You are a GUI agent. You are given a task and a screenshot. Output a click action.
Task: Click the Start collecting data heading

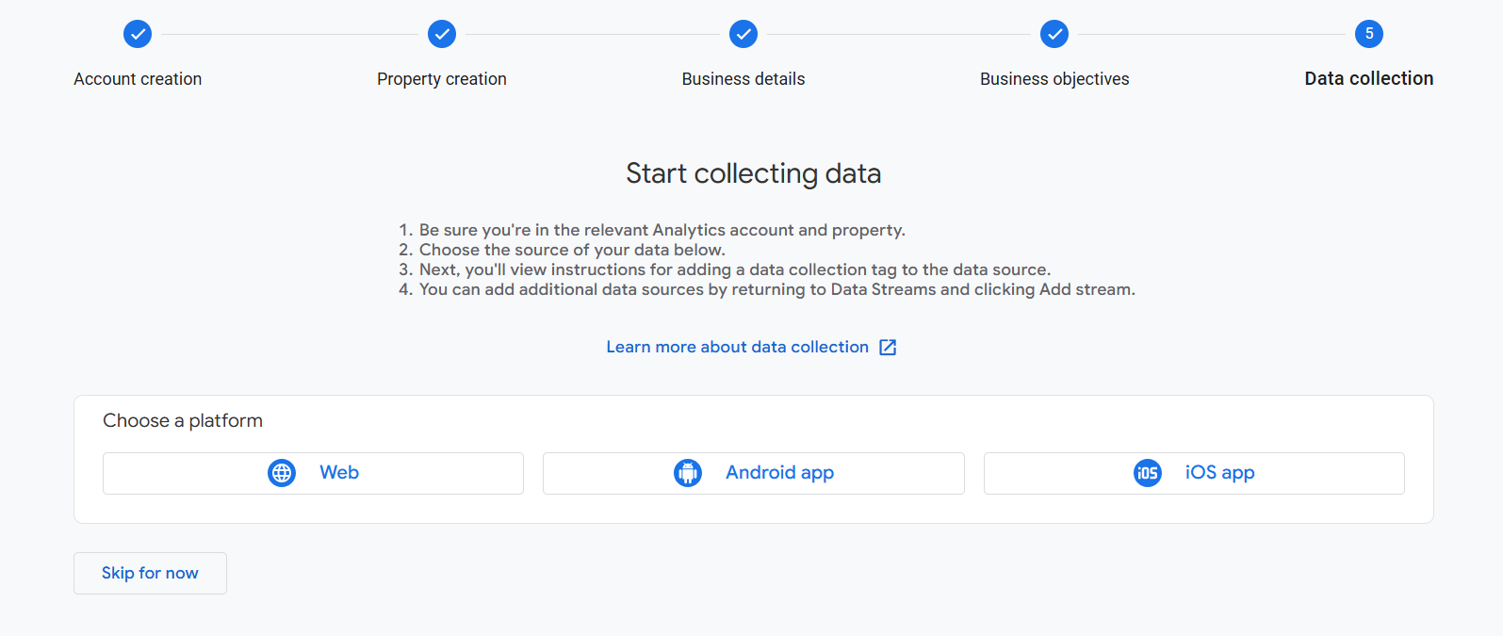click(753, 173)
